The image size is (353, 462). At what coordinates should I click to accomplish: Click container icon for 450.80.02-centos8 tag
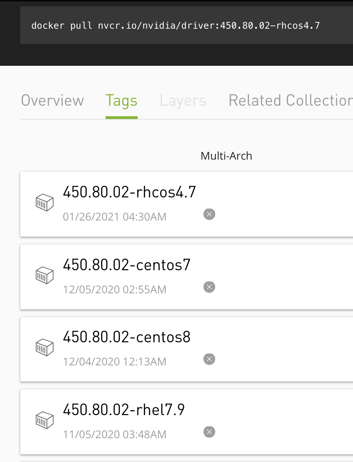(x=44, y=348)
